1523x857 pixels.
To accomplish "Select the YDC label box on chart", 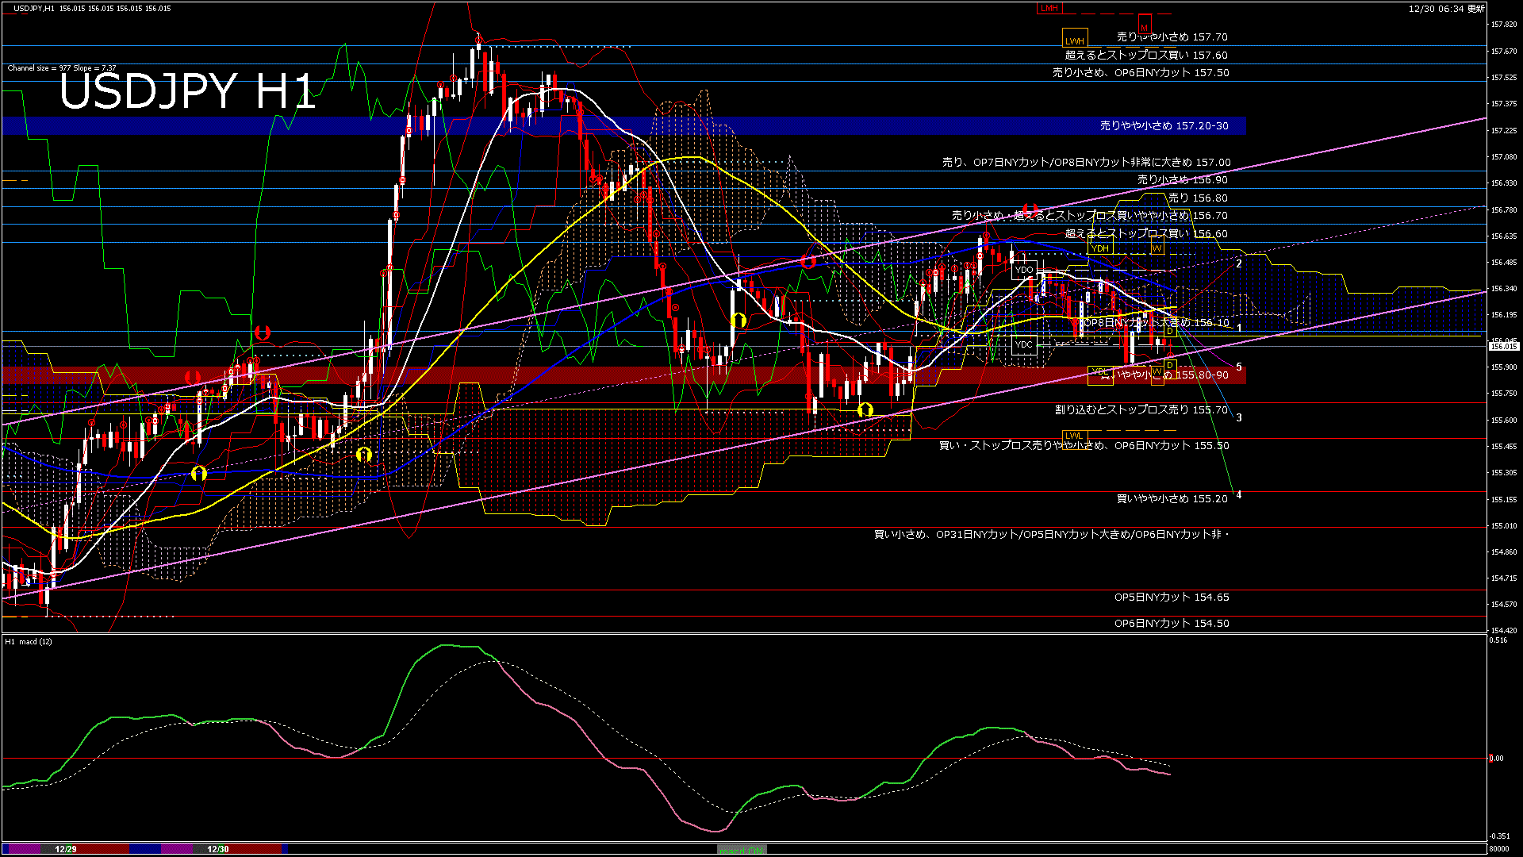I will click(x=1024, y=344).
